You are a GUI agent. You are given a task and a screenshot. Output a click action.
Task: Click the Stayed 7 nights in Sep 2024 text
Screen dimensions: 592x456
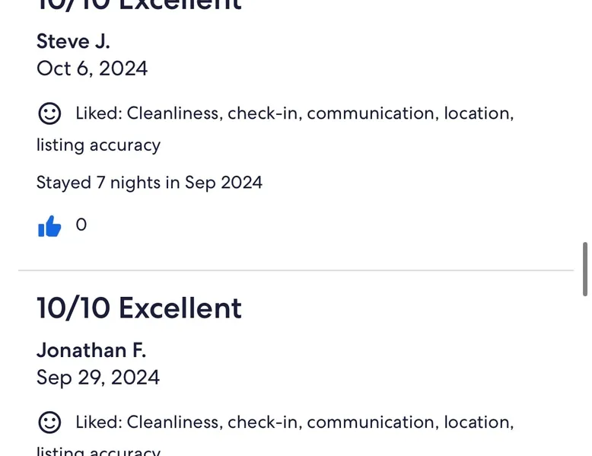[x=149, y=183]
